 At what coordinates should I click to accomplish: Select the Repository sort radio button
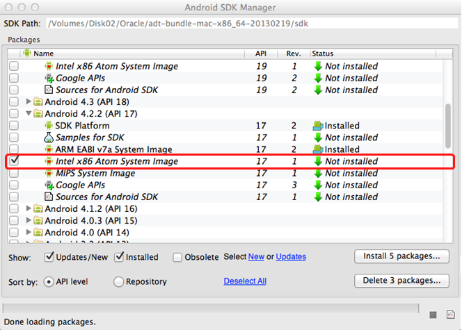pos(118,282)
